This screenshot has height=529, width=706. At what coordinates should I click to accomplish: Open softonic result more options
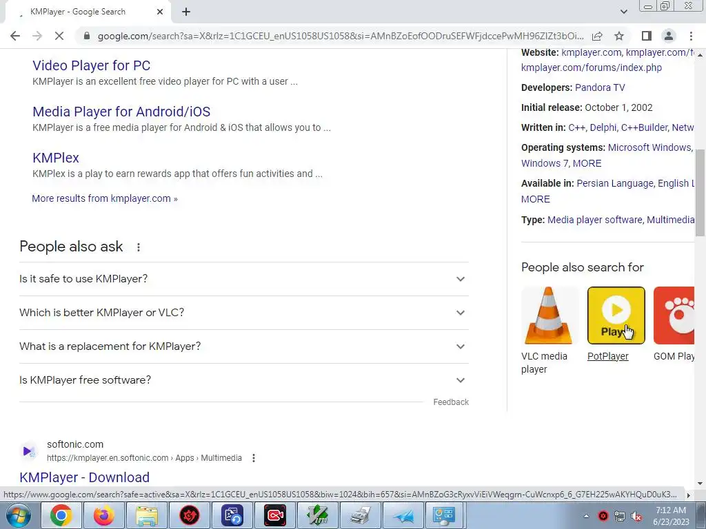point(254,458)
